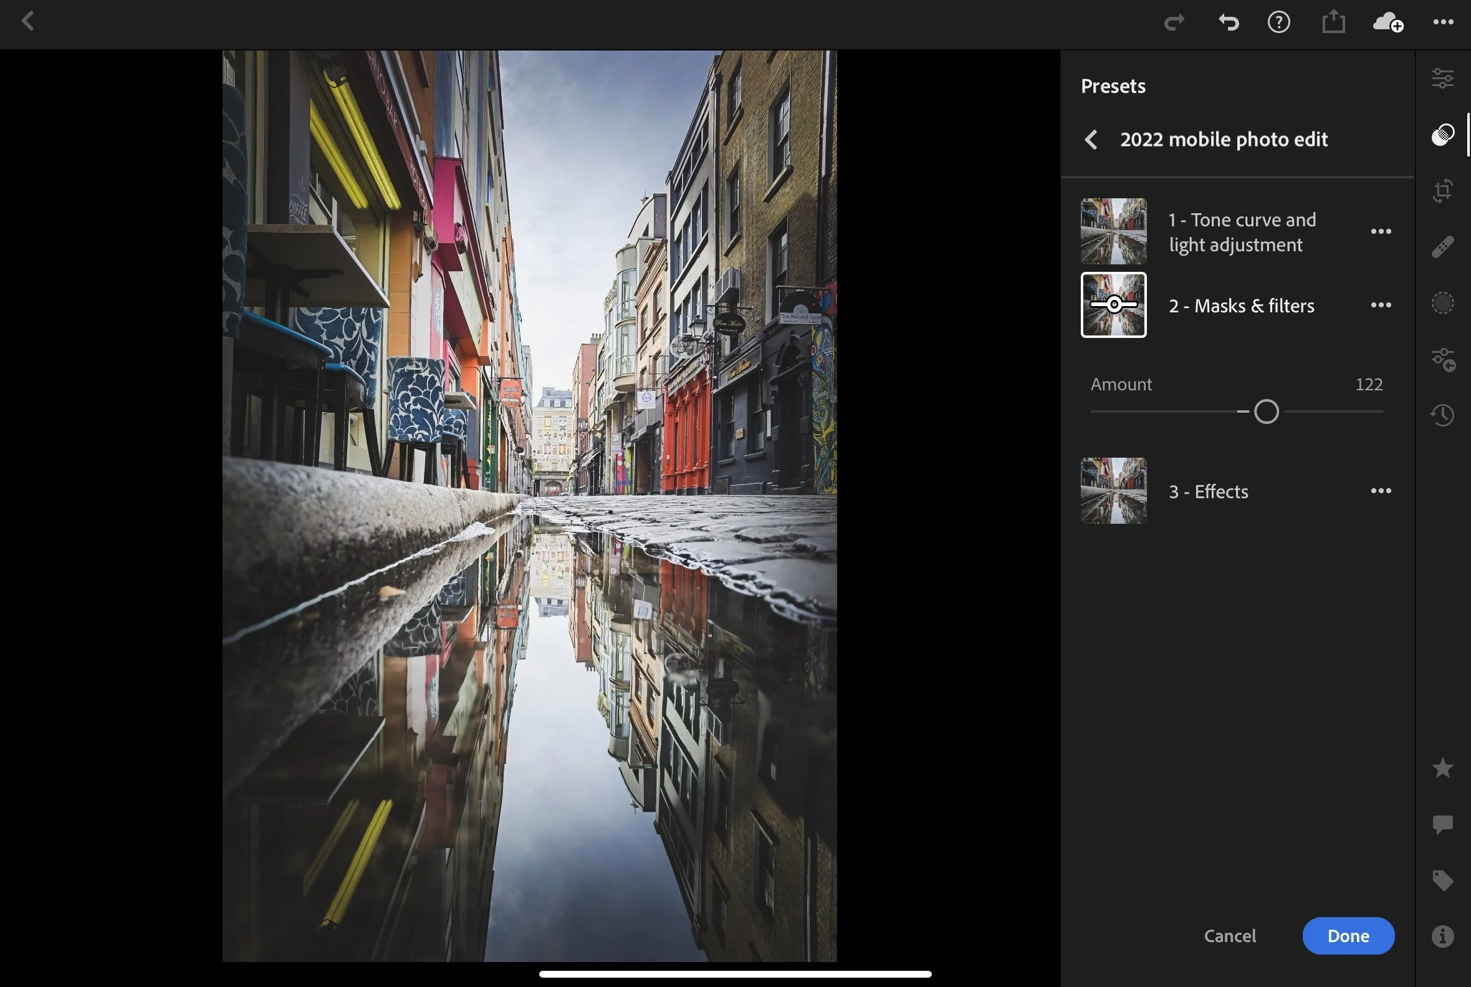Click the share export icon
1471x987 pixels.
click(x=1333, y=22)
